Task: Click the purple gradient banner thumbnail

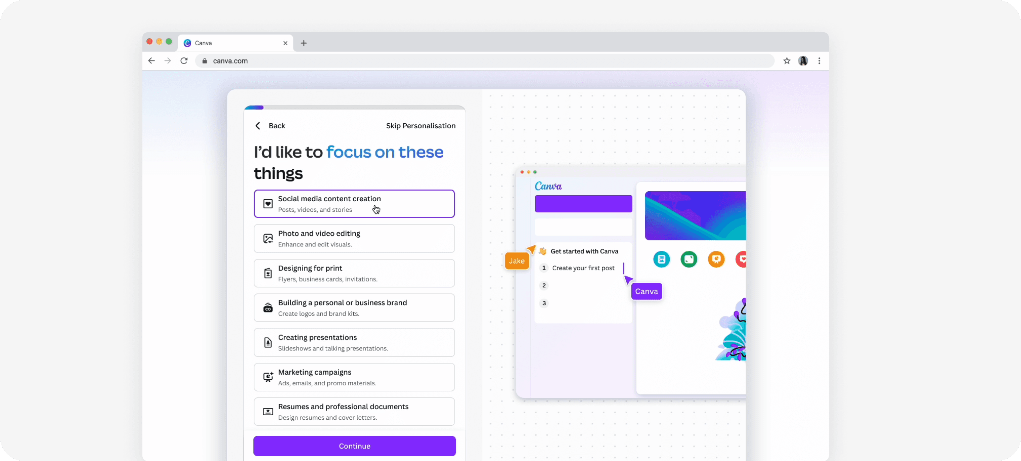Action: point(695,216)
